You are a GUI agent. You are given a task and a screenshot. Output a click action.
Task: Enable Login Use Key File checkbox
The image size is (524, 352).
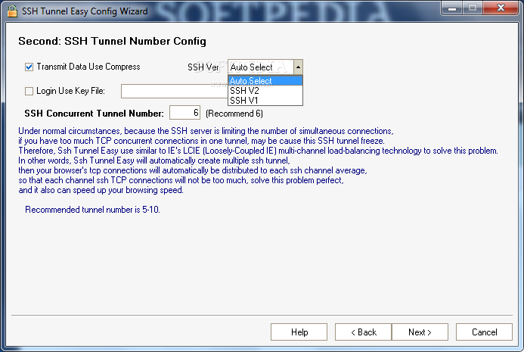[x=29, y=91]
